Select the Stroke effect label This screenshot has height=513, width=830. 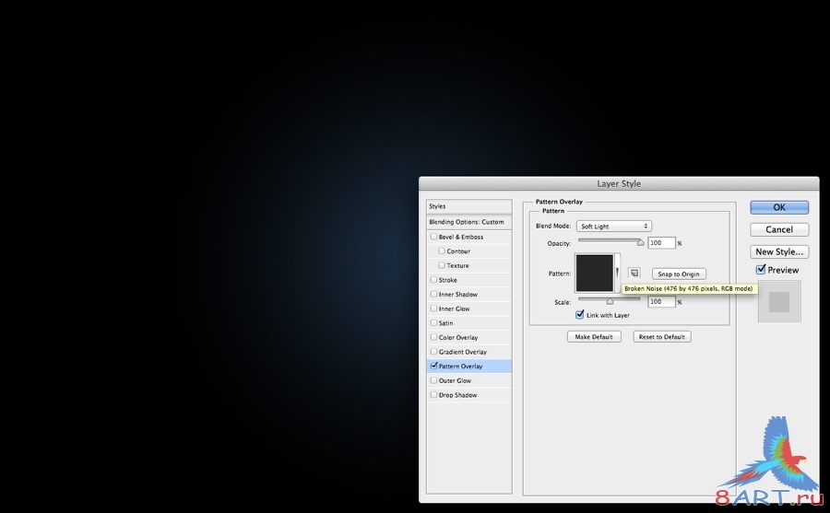[x=448, y=280]
